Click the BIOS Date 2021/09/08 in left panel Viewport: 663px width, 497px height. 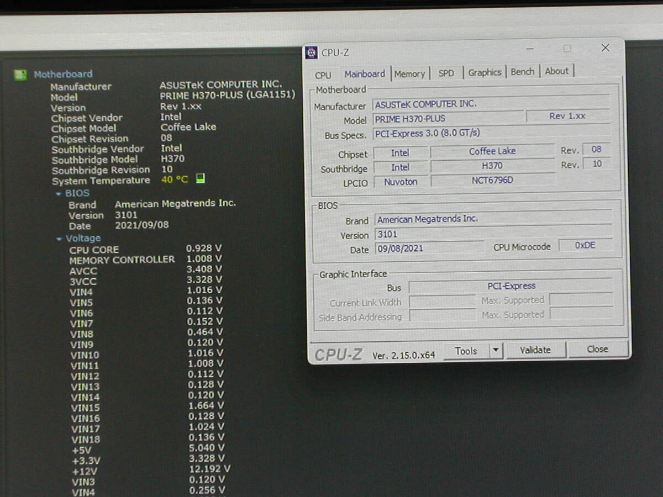[x=142, y=225]
